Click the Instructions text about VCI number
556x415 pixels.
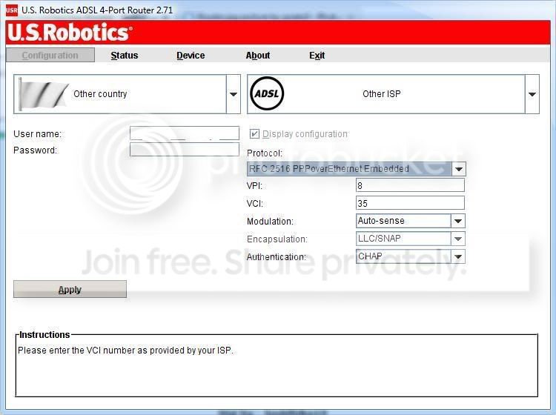tap(125, 351)
